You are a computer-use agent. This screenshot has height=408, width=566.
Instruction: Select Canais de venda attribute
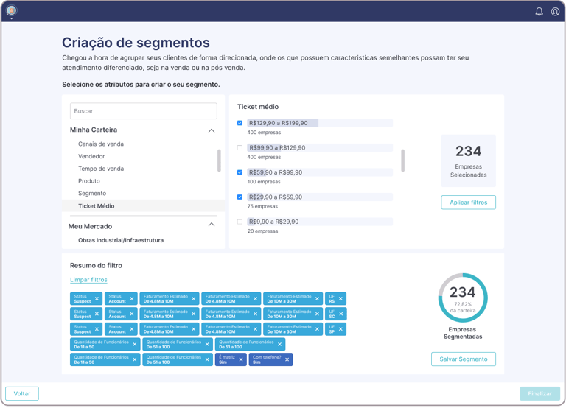tap(101, 144)
